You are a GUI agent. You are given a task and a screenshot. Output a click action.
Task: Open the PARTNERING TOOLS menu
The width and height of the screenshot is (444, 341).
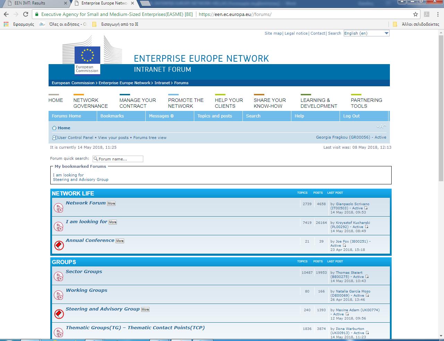point(366,103)
